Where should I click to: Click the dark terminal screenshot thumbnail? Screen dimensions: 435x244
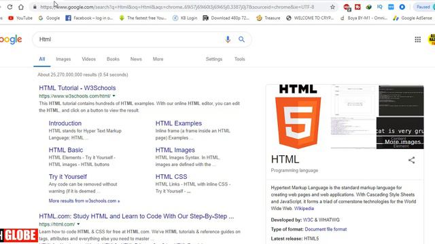pyautogui.click(x=401, y=101)
